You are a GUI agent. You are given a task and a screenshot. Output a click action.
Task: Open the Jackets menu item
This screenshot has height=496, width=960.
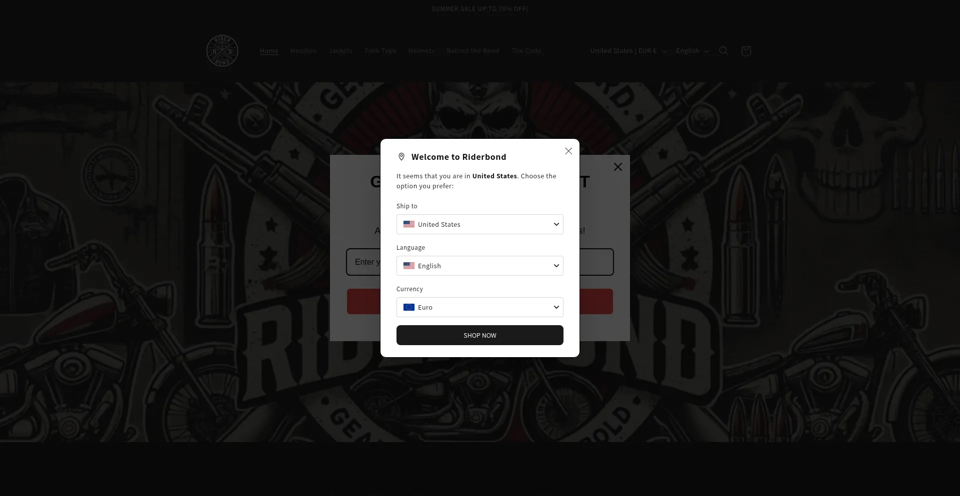(340, 51)
